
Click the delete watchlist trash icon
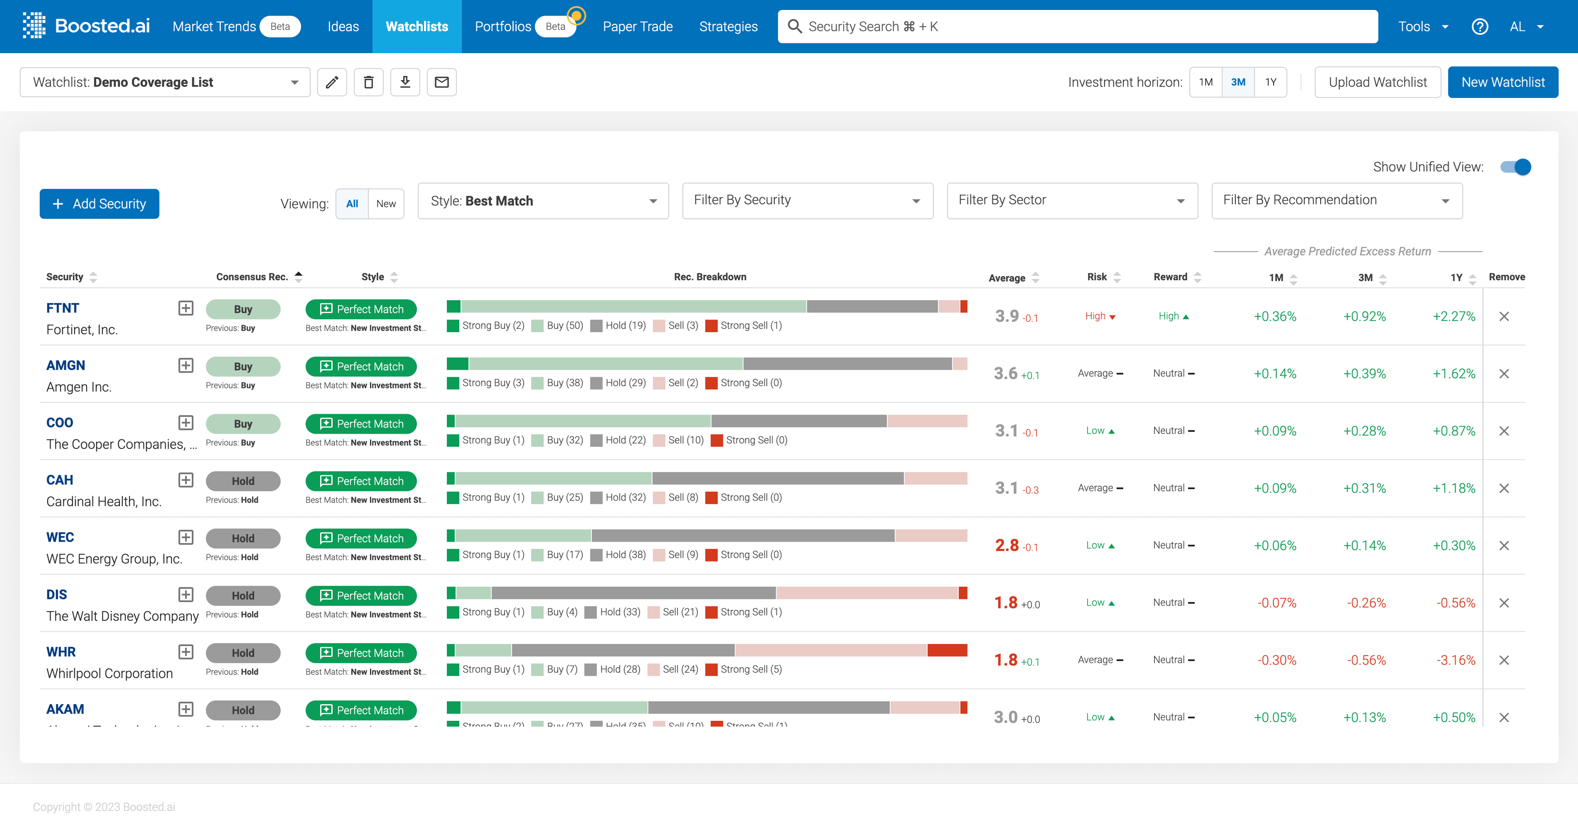coord(369,82)
